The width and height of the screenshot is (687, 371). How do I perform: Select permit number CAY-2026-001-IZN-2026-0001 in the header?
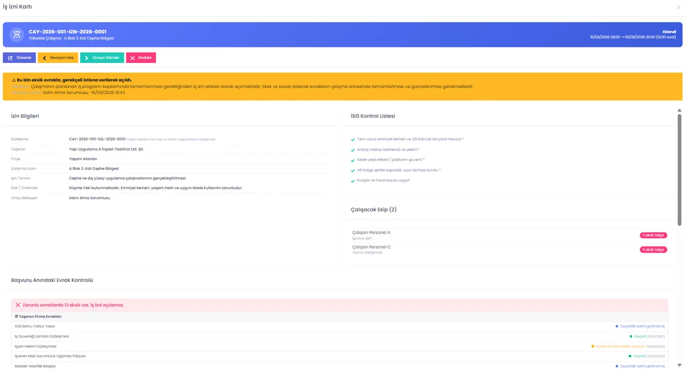68,31
